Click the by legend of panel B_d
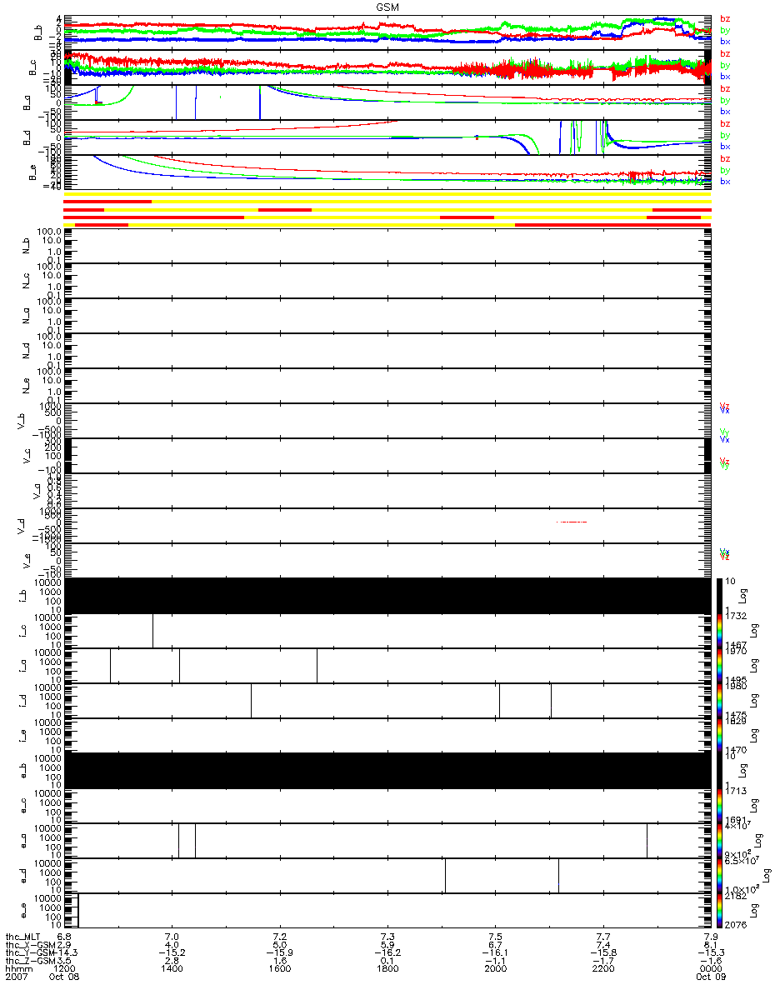Screen dimensions: 775x1000 point(725,135)
